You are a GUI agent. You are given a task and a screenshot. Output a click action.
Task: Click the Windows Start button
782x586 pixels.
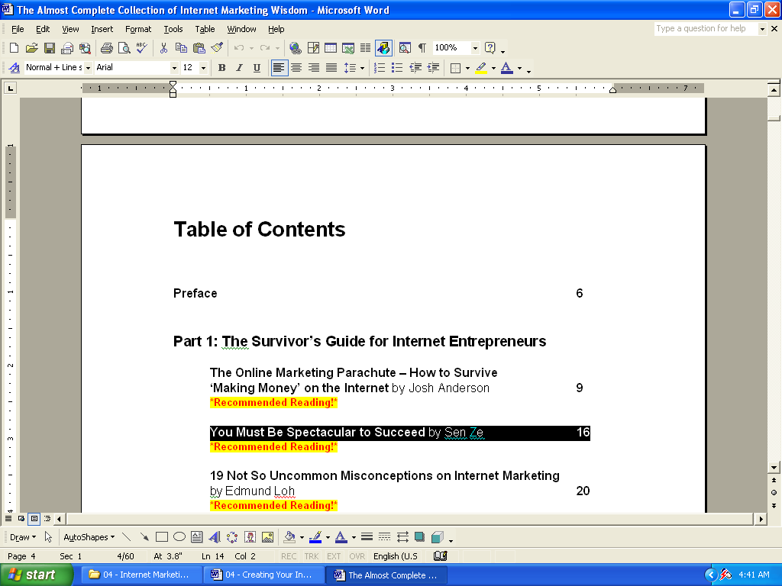pos(37,575)
